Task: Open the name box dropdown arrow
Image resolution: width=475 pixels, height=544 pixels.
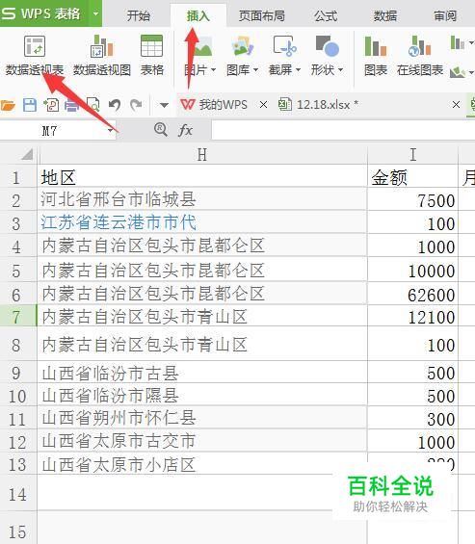Action: point(111,131)
